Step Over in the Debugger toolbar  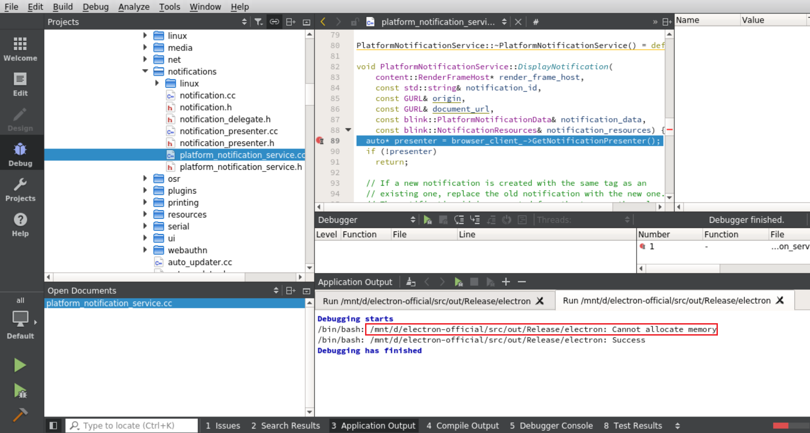click(459, 220)
